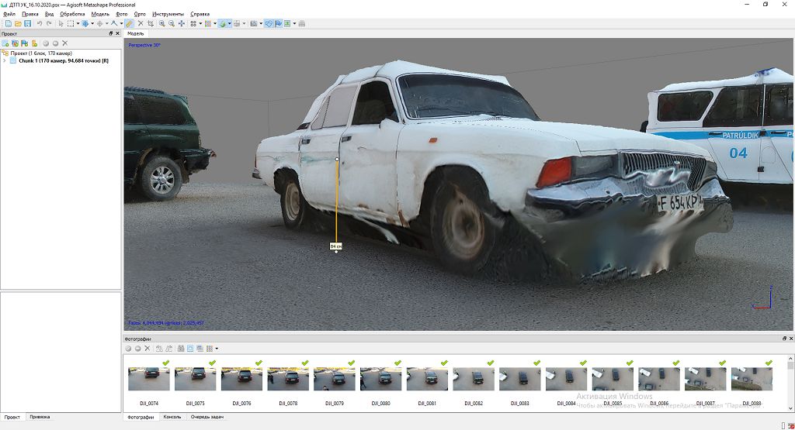
Task: Open the Очередь задач tab
Action: [207, 417]
